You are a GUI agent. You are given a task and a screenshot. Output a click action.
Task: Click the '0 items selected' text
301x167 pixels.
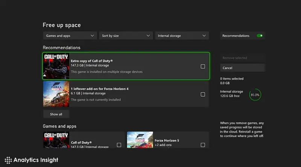232,79
